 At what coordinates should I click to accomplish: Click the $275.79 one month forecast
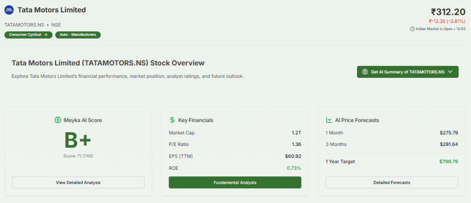(449, 133)
